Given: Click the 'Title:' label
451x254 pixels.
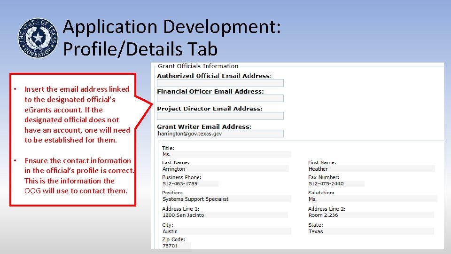Looking at the screenshot, I should click(168, 148).
